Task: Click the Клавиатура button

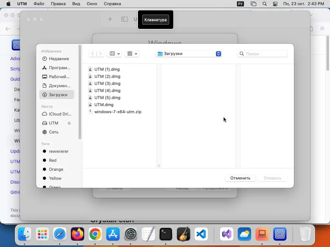Action: tap(156, 20)
